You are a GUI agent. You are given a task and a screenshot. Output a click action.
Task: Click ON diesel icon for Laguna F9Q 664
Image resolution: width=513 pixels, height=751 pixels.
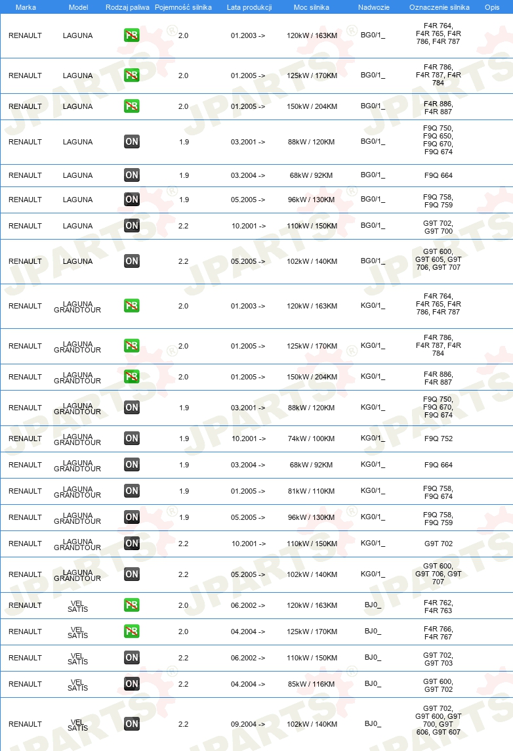[x=132, y=175]
